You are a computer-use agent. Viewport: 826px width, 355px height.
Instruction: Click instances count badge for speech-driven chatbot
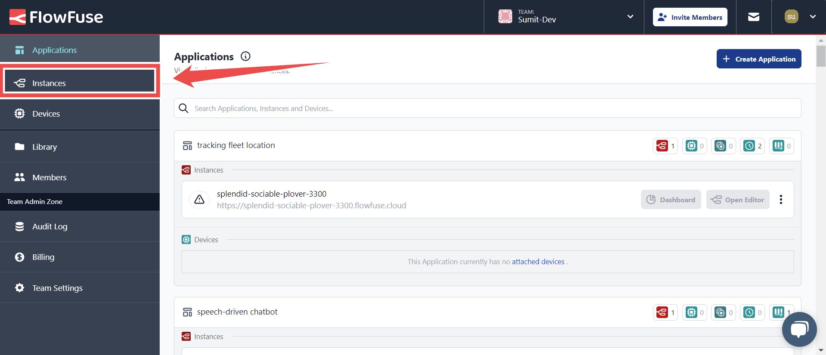point(665,312)
